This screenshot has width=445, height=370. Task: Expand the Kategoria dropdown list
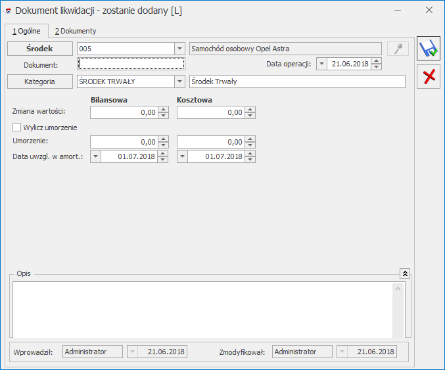point(179,81)
